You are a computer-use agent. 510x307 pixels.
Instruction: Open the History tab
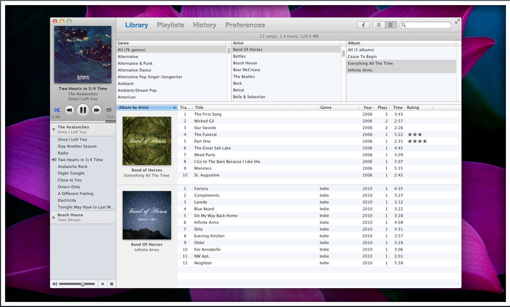(205, 25)
